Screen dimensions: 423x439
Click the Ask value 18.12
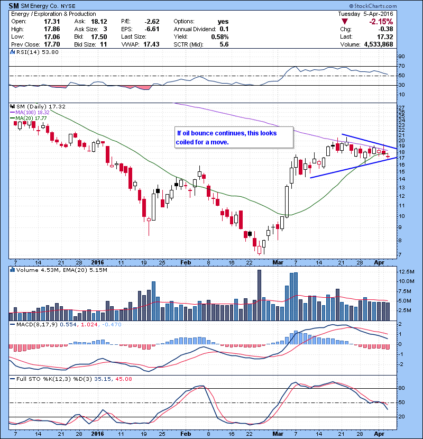click(x=99, y=22)
